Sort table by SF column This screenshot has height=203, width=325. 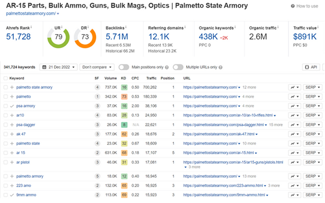coord(97,78)
